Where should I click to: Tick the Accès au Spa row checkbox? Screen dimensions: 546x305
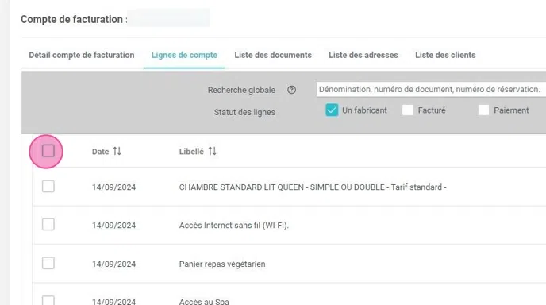pos(48,300)
